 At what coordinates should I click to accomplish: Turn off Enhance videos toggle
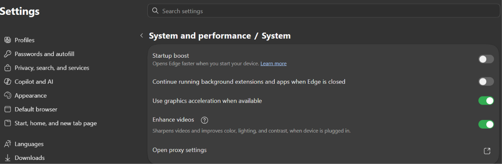pyautogui.click(x=486, y=124)
